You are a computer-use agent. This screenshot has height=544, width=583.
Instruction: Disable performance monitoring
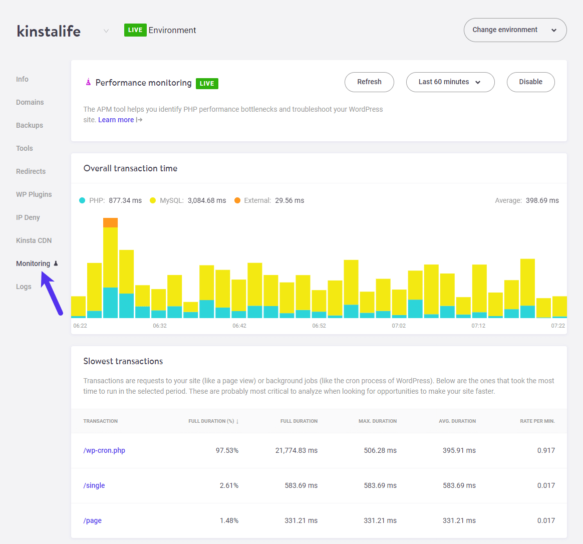coord(530,82)
